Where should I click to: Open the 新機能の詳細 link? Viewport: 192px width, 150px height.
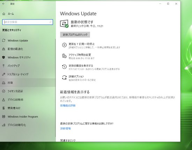coord(68,105)
